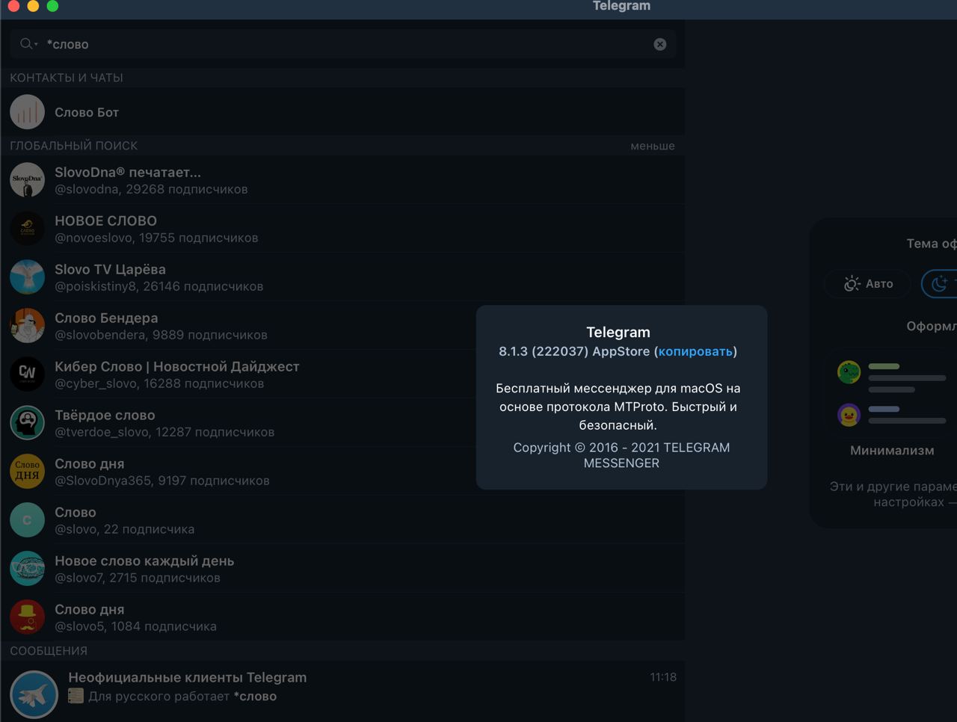Click the search field containing *слово
The width and height of the screenshot is (957, 722).
[343, 44]
